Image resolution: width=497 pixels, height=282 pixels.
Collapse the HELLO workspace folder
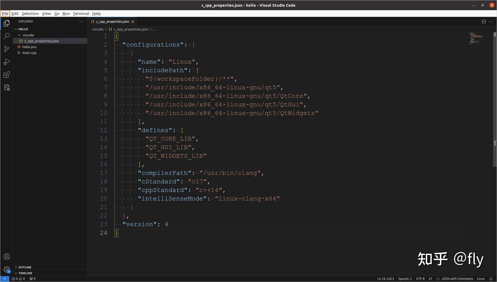click(16, 29)
